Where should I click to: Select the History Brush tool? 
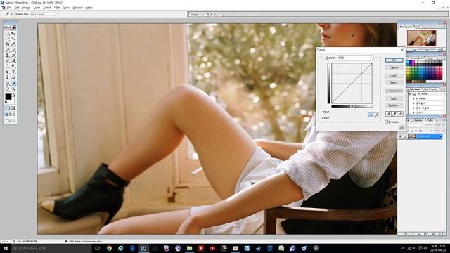(x=13, y=56)
